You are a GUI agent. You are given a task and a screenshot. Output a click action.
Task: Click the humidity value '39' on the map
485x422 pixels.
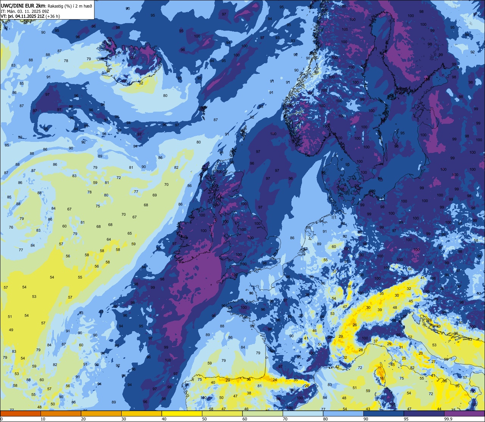tap(380, 310)
